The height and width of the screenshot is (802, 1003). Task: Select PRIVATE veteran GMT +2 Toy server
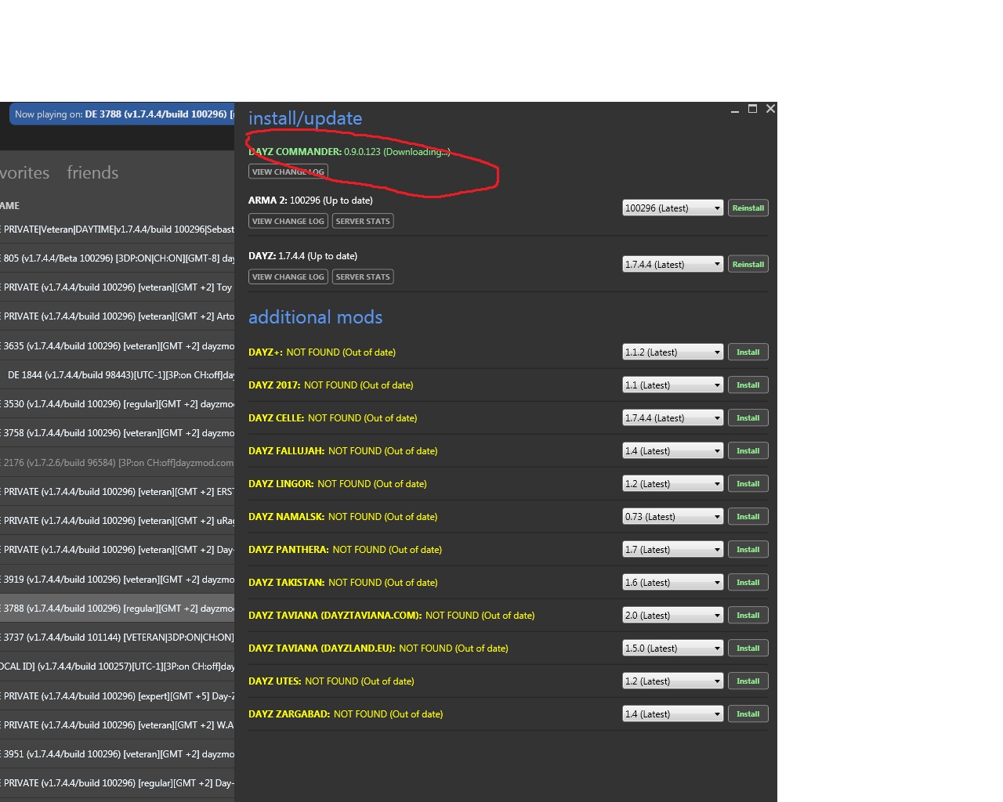(x=117, y=287)
